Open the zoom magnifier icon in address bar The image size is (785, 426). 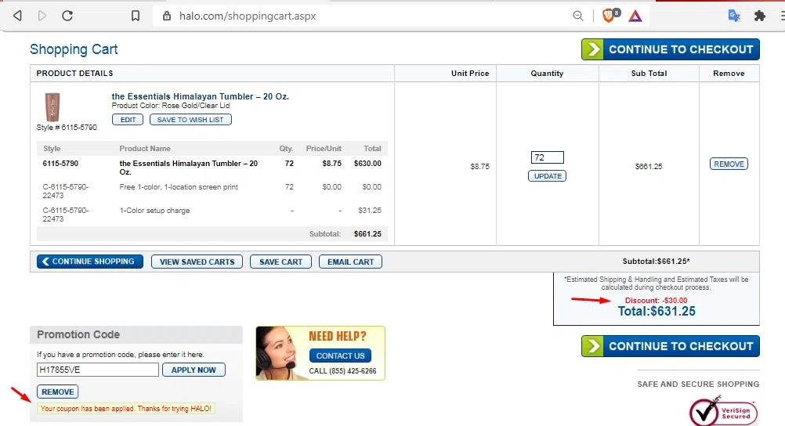[x=578, y=16]
